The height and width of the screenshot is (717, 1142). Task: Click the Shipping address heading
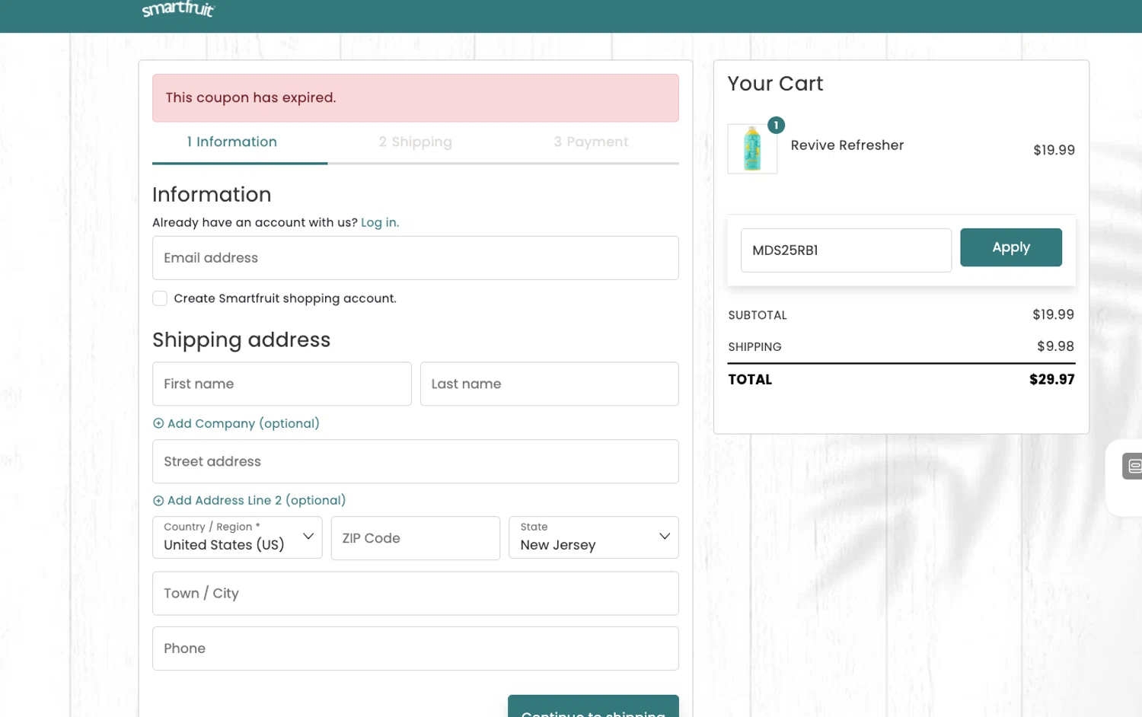[241, 339]
